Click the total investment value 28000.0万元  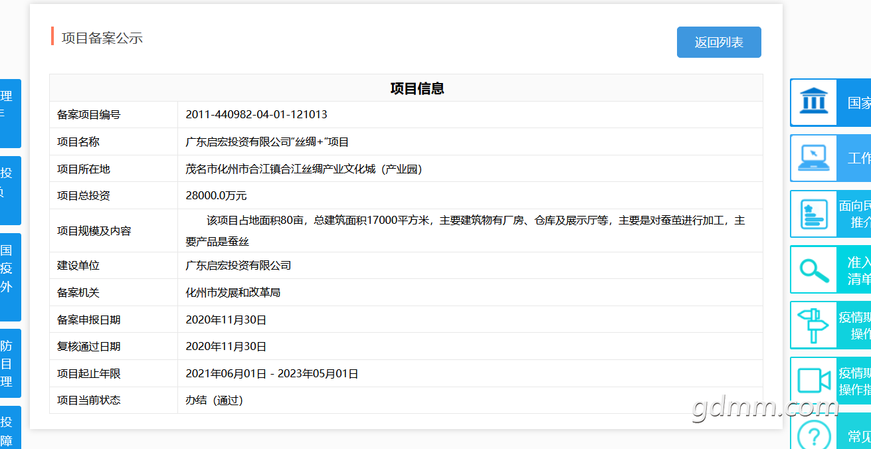pyautogui.click(x=216, y=196)
